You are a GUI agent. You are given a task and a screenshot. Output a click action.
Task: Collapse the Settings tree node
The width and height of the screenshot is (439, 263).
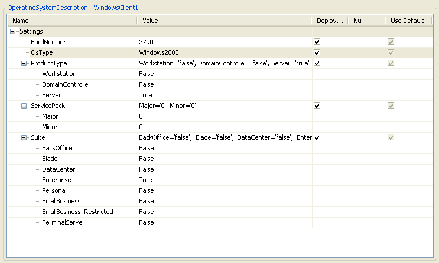click(13, 31)
